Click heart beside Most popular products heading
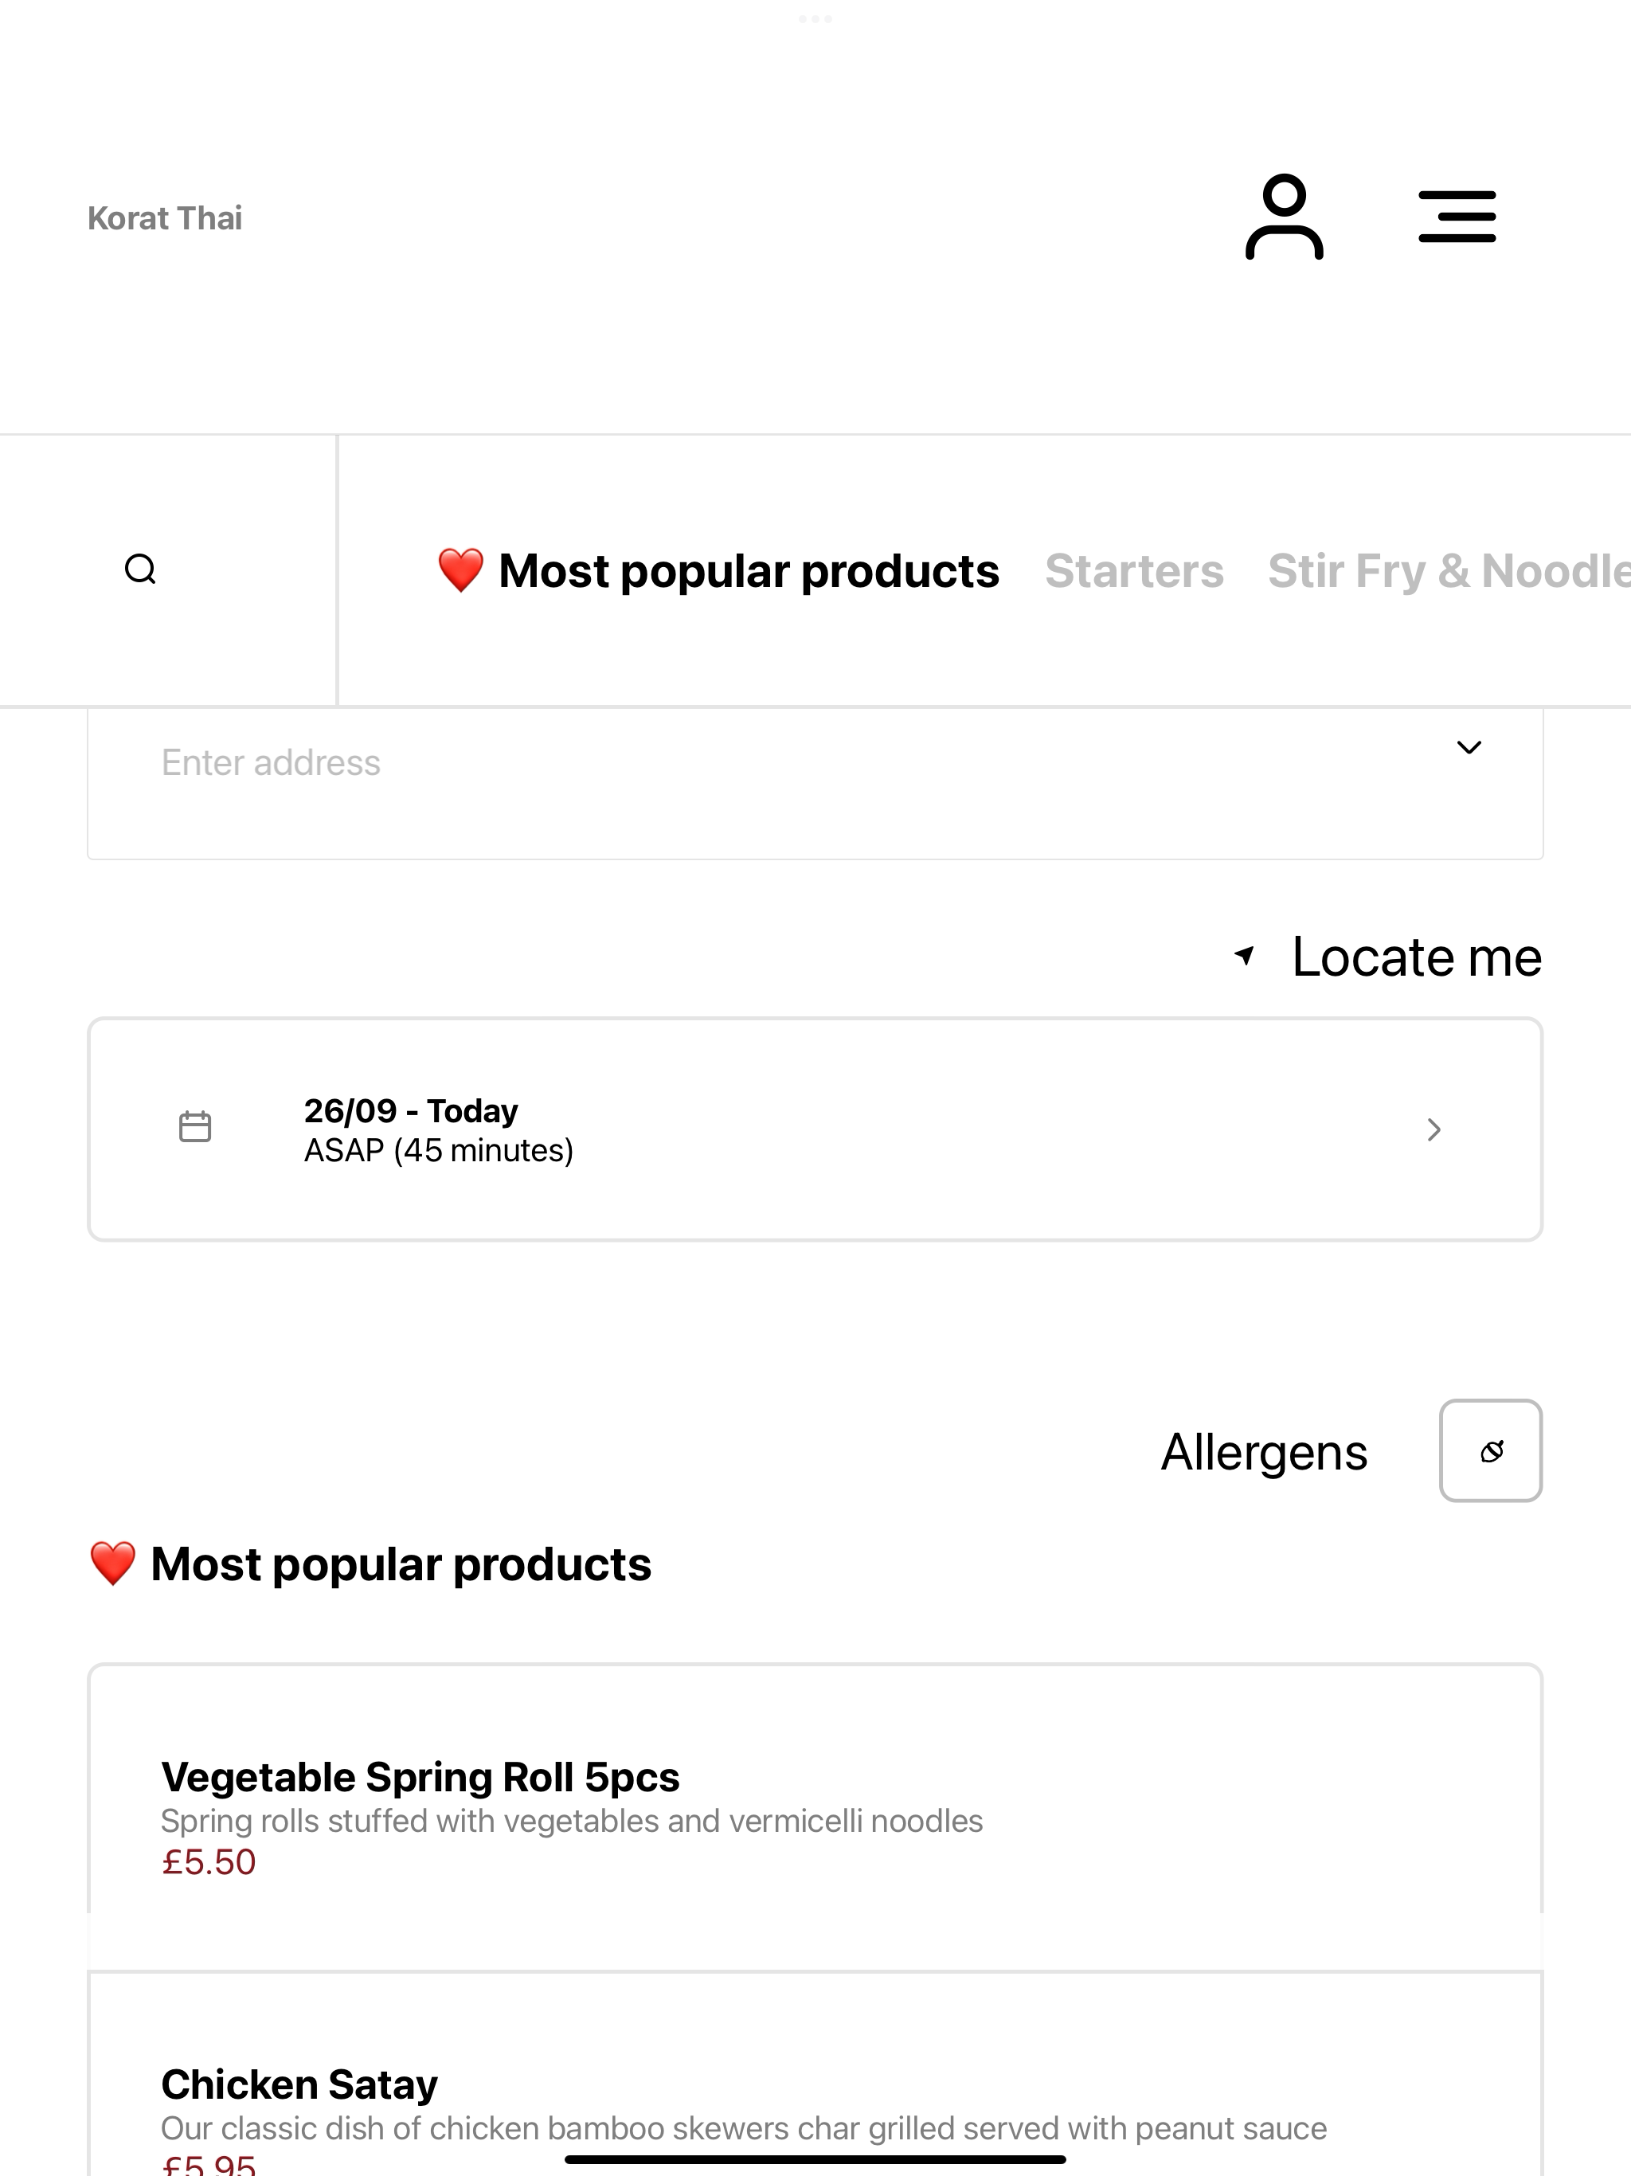Viewport: 1631px width, 2176px height. [x=112, y=1564]
